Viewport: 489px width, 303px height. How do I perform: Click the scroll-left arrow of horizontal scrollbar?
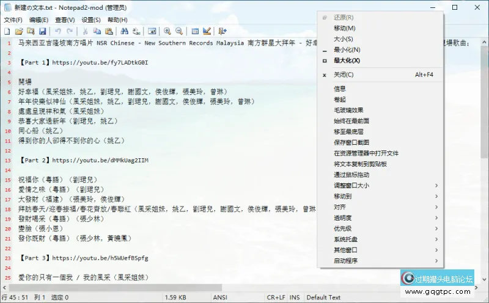[x=4, y=287]
